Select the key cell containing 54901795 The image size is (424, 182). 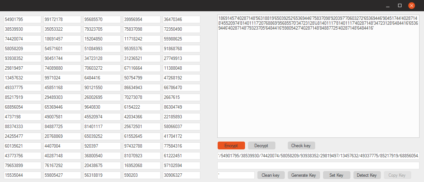(x=23, y=19)
